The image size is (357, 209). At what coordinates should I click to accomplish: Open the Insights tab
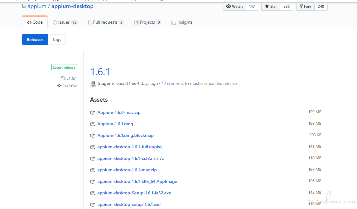pos(182,22)
